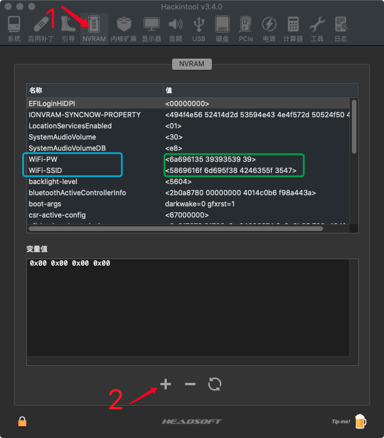This screenshot has width=384, height=438.
Task: Add a new NVRAM variable with plus
Action: click(x=166, y=384)
